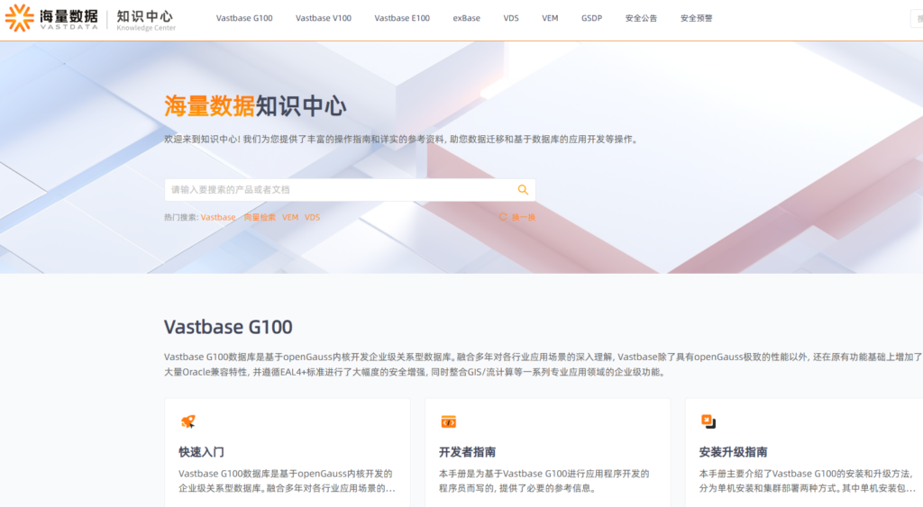Select hot search term Vastbase
The width and height of the screenshot is (923, 507).
point(218,217)
